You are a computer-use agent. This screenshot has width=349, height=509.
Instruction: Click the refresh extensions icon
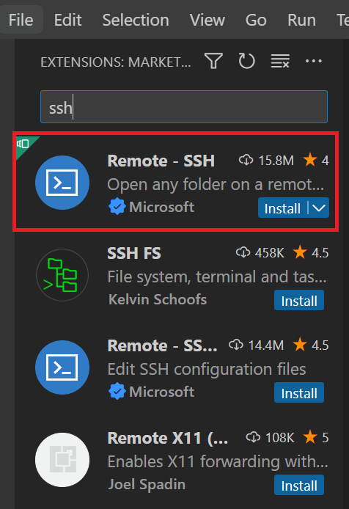(x=247, y=61)
